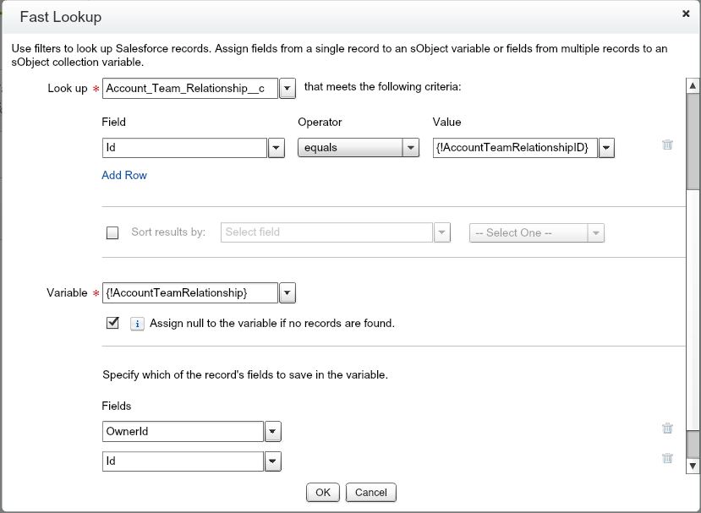This screenshot has height=513, width=701.
Task: Delete the Id filter criteria row
Action: [x=667, y=145]
